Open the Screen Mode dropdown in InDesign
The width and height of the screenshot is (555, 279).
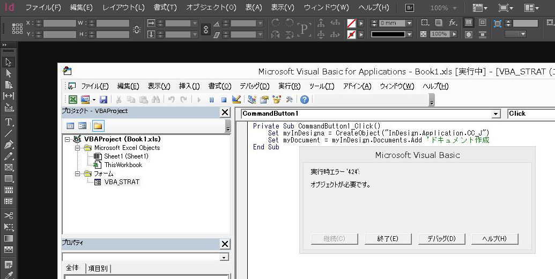coord(505,7)
